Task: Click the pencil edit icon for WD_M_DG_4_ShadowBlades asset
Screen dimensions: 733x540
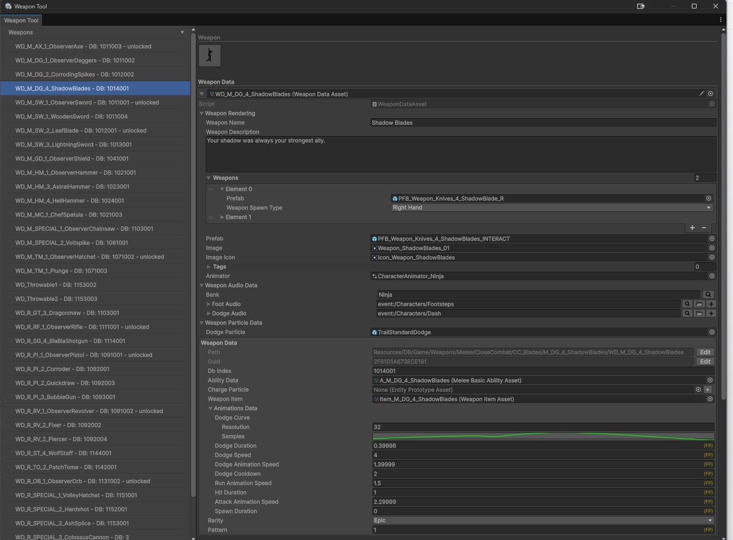Action: pos(701,94)
